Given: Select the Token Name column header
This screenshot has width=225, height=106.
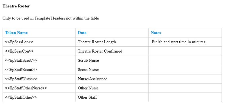Looking at the screenshot, I should 16,33.
